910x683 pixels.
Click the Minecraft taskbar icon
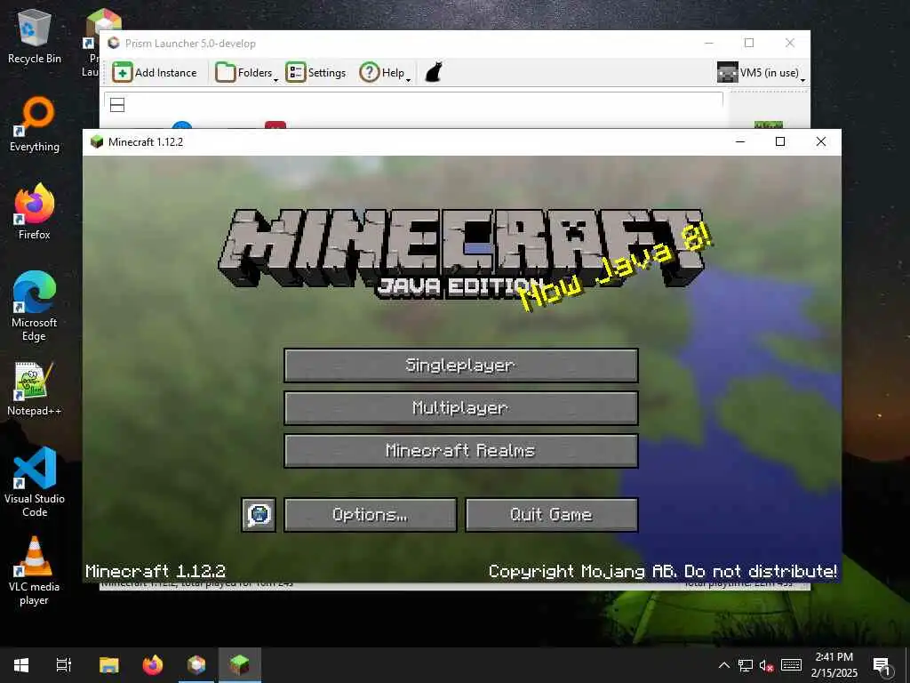pos(240,665)
